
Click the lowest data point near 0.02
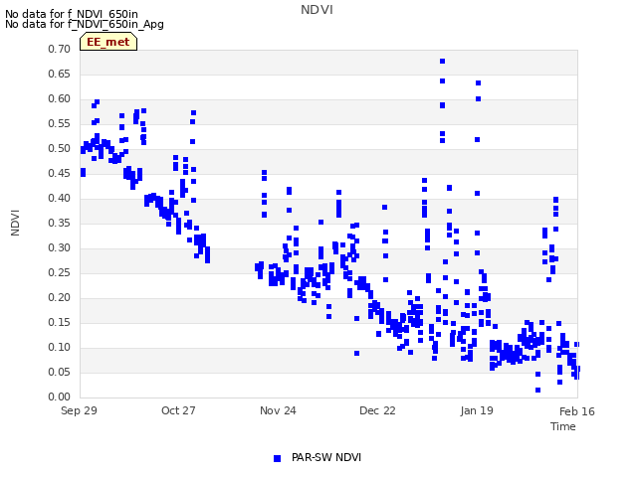pos(537,391)
